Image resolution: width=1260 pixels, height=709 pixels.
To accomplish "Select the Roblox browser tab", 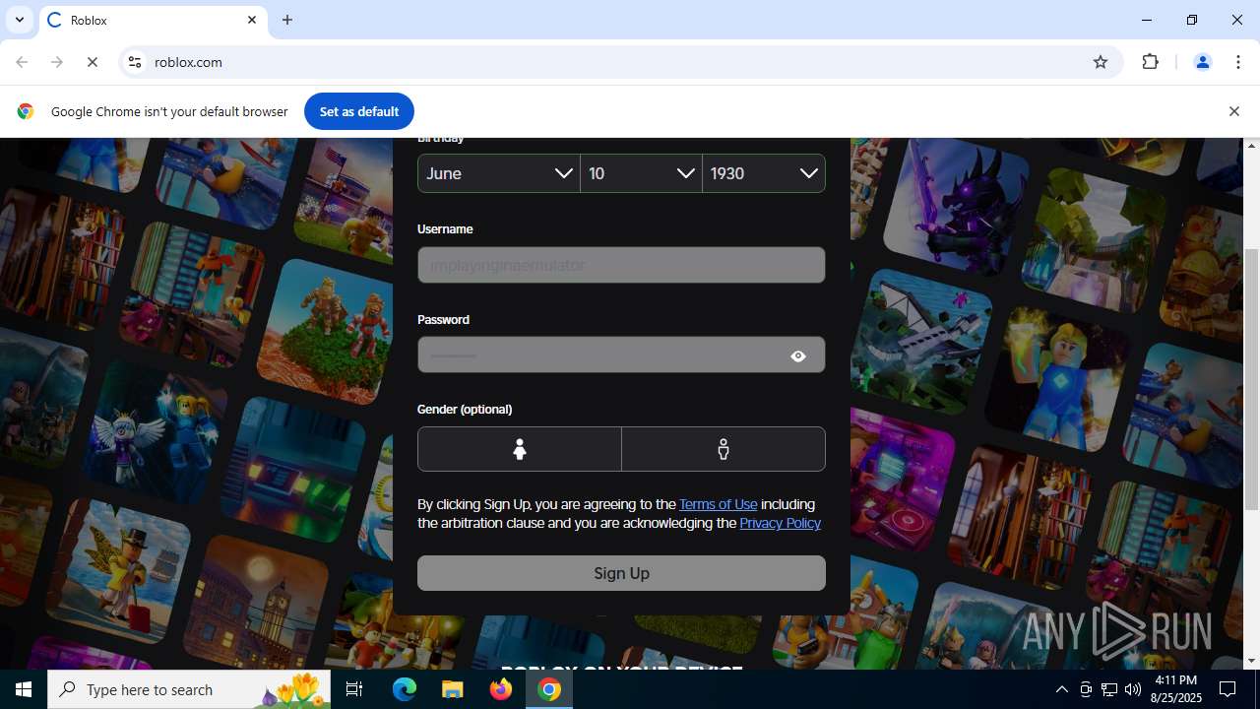I will pos(153,20).
